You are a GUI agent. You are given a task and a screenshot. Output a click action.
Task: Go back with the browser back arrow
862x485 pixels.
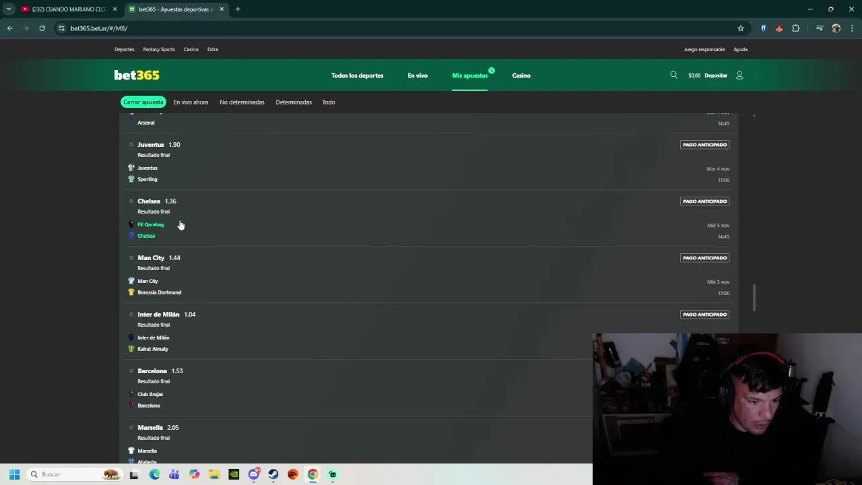(10, 28)
